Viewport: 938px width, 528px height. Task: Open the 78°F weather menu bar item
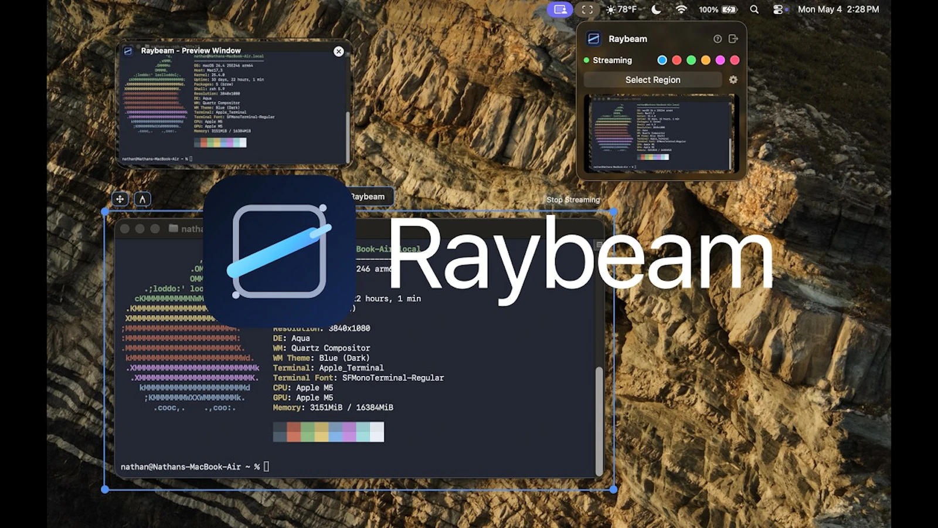tap(621, 9)
